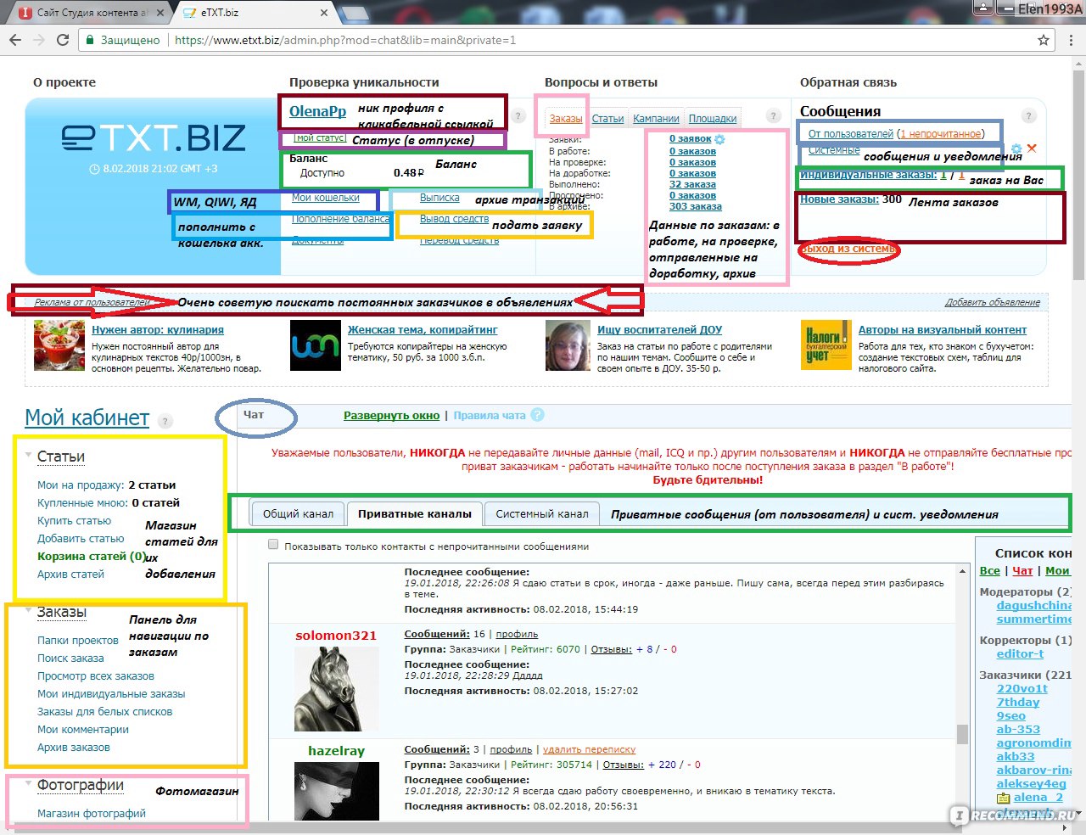Open Проверка уникальности menu

pos(364,82)
